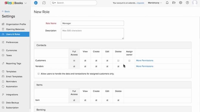Viewport: 200px width, 112px height.
Task: Open More Permissions for Vendors
Action: 145,66
